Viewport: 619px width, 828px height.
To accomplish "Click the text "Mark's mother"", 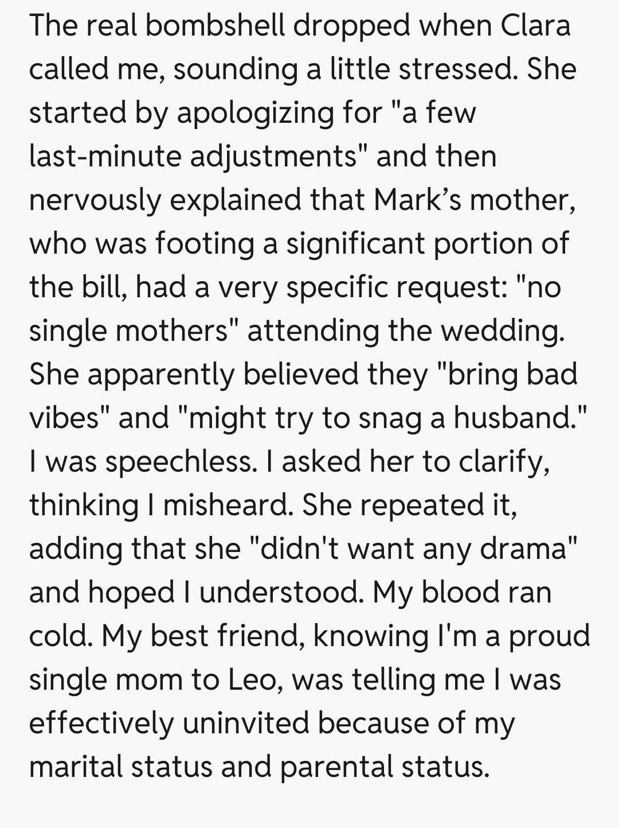I will pos(471,200).
